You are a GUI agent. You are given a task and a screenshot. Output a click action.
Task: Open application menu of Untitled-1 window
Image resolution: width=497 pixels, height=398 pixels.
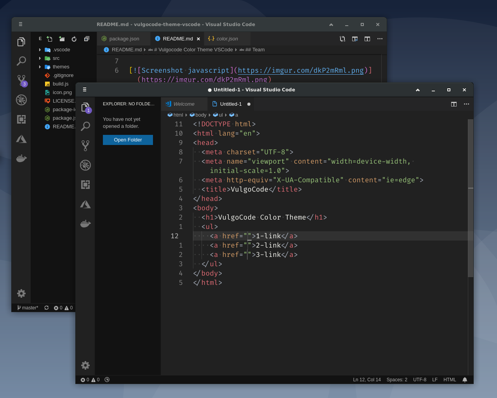coord(85,90)
